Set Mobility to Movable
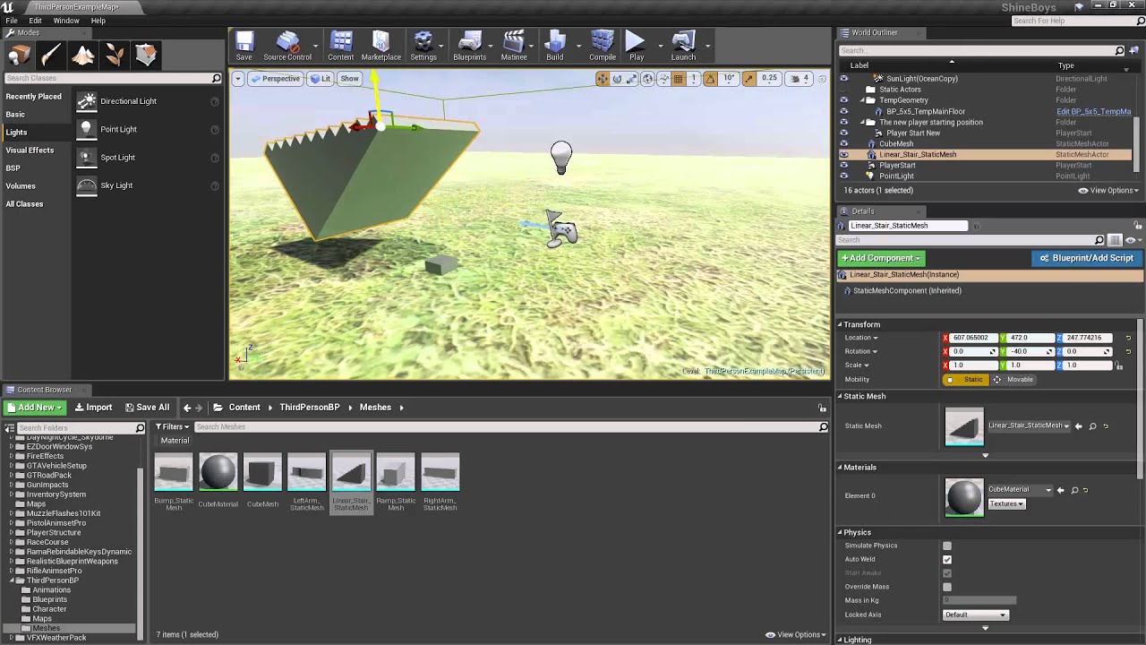Viewport: 1146px width, 645px height. [x=1013, y=380]
